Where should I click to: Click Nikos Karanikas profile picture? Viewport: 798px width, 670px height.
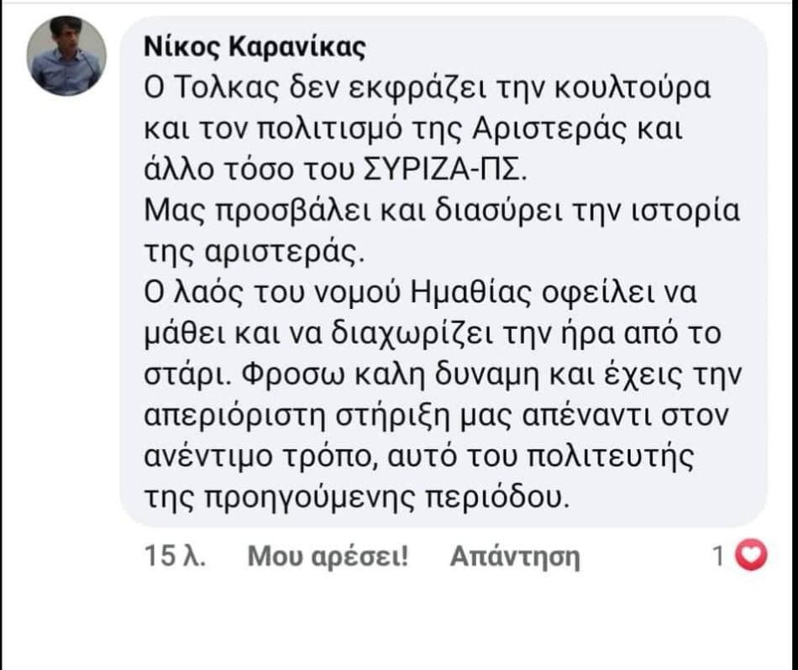pyautogui.click(x=66, y=56)
